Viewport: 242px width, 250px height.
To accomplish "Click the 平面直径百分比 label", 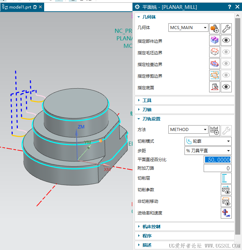I will click(x=152, y=160).
